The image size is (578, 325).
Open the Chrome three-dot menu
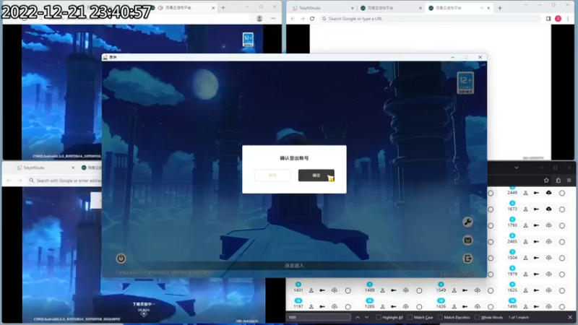[568, 19]
